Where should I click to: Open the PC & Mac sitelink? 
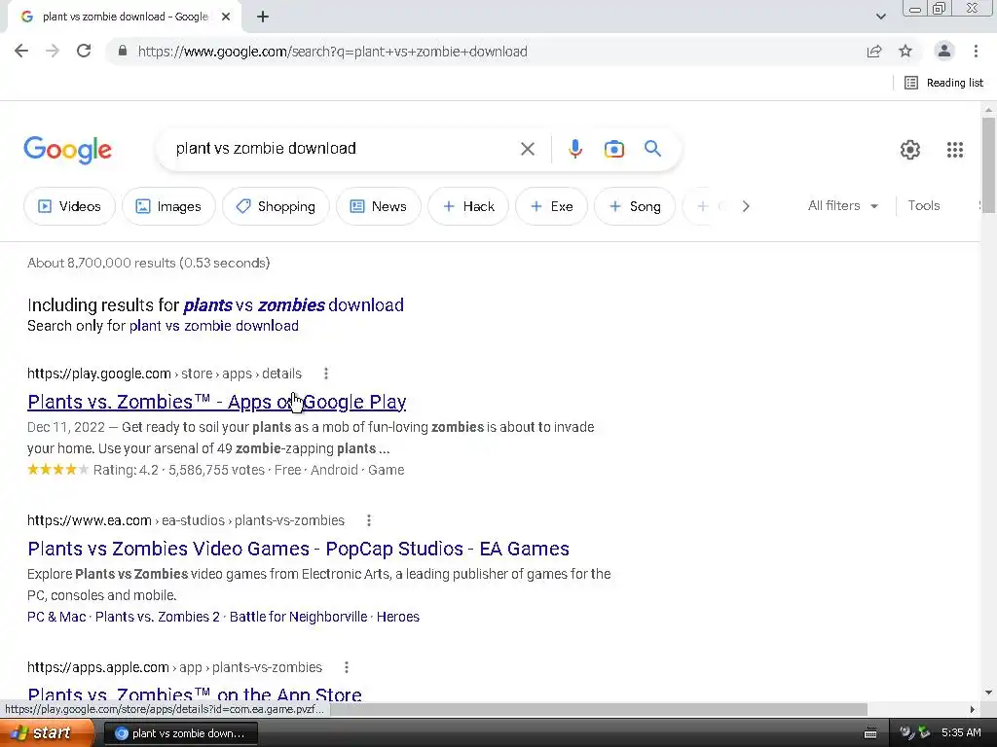click(55, 617)
